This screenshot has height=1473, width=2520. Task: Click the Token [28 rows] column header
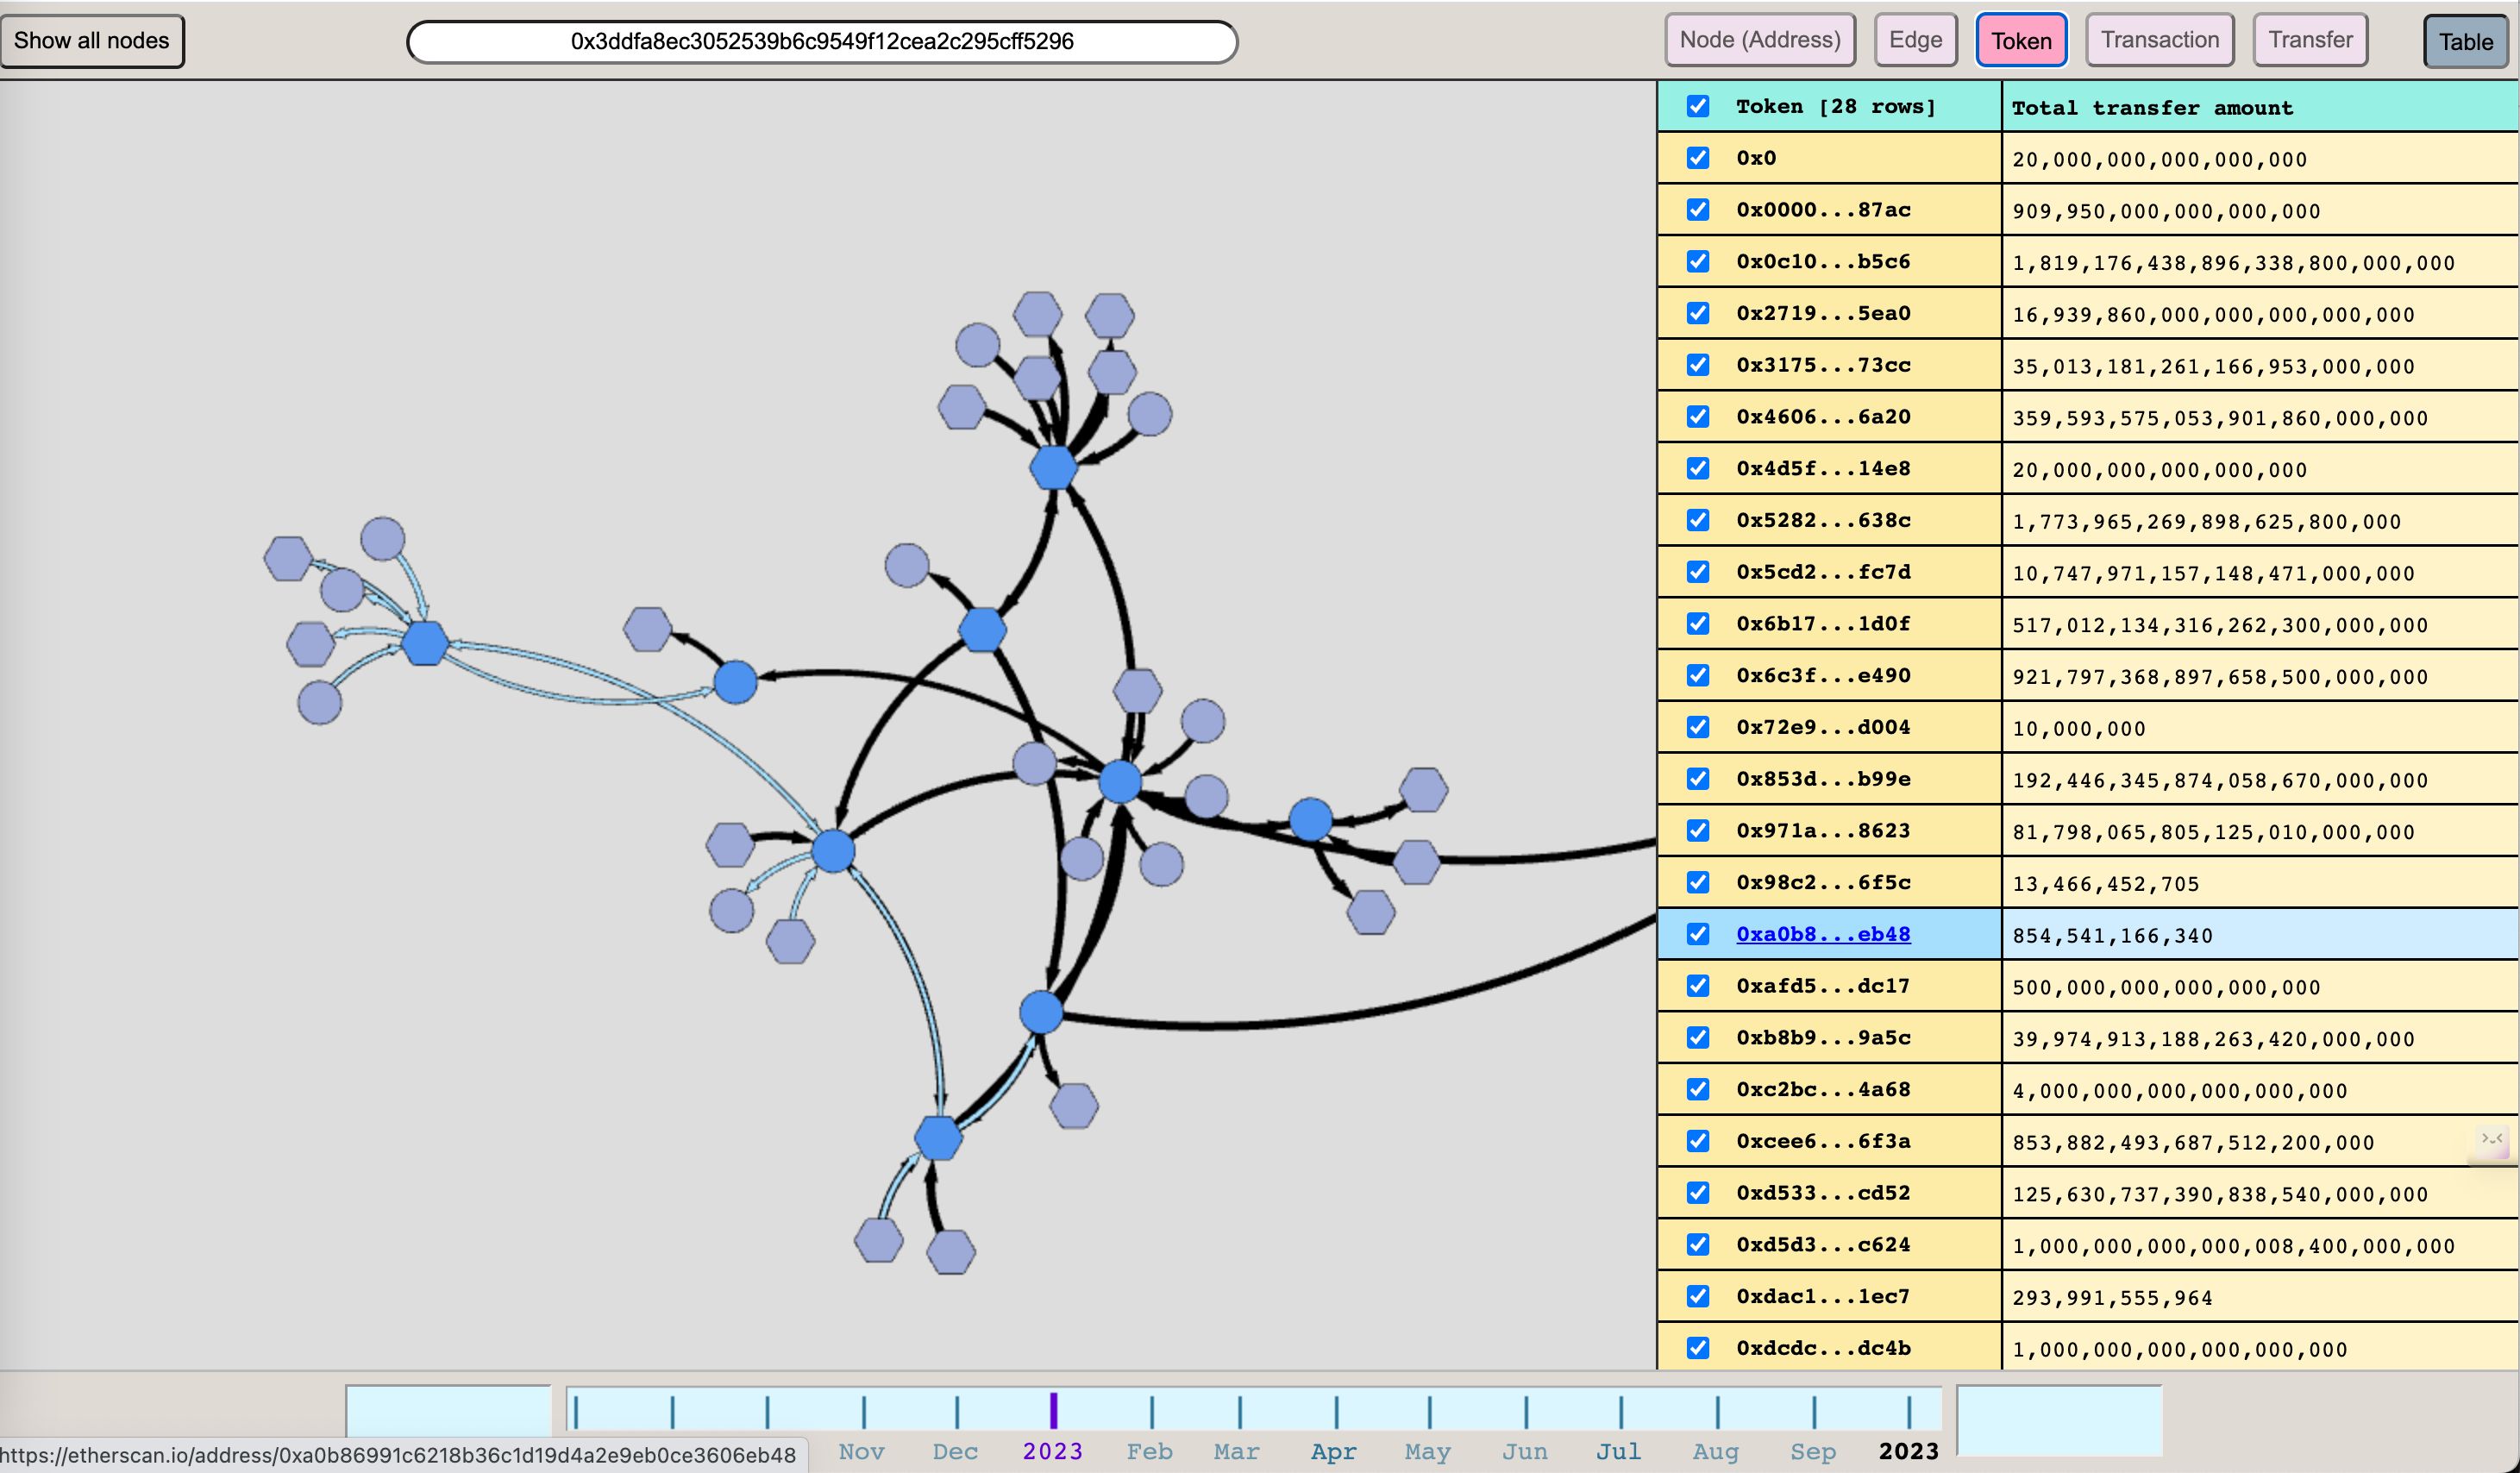tap(1830, 106)
